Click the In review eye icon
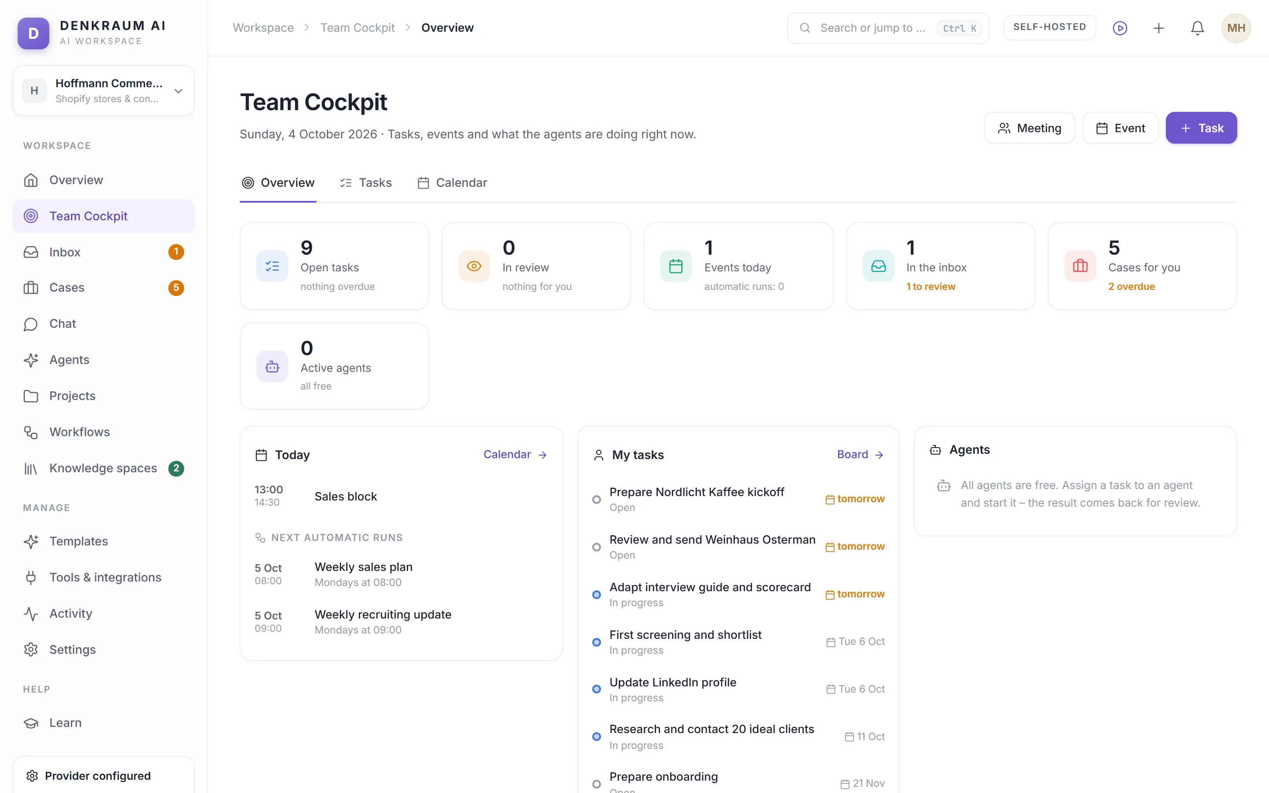The height and width of the screenshot is (793, 1269). 474,266
